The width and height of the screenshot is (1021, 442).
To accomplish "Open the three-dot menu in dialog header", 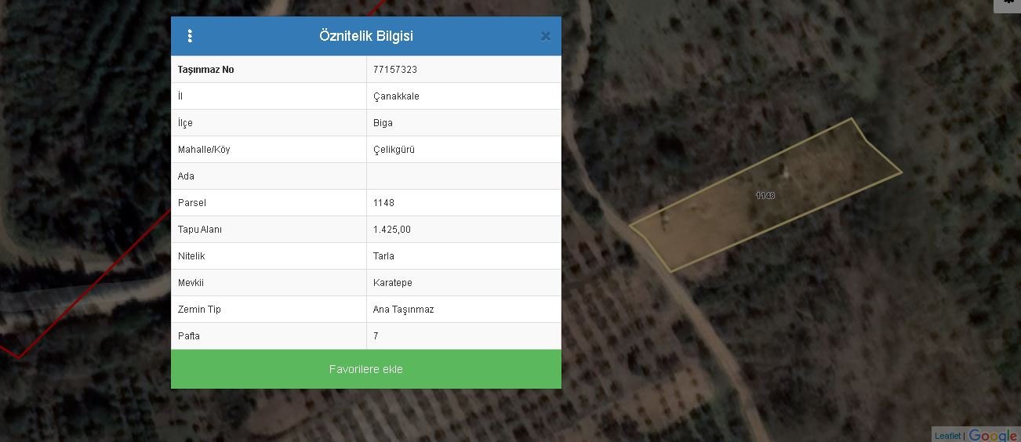I will [x=190, y=36].
